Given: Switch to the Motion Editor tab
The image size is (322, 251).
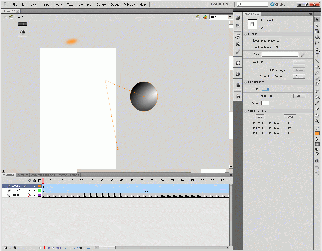Looking at the screenshot, I should [69, 175].
